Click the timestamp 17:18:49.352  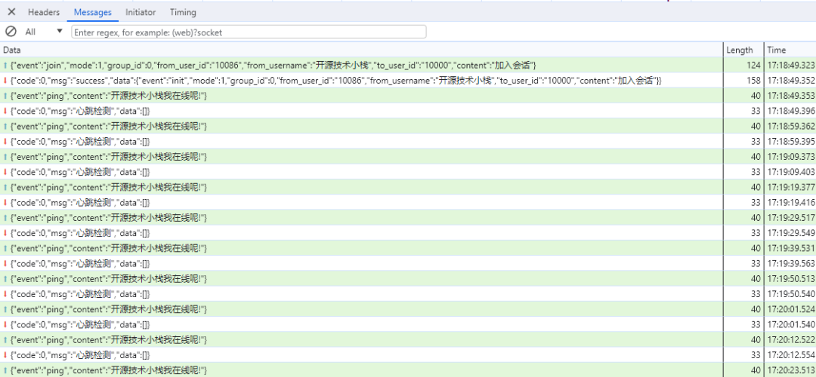click(791, 81)
